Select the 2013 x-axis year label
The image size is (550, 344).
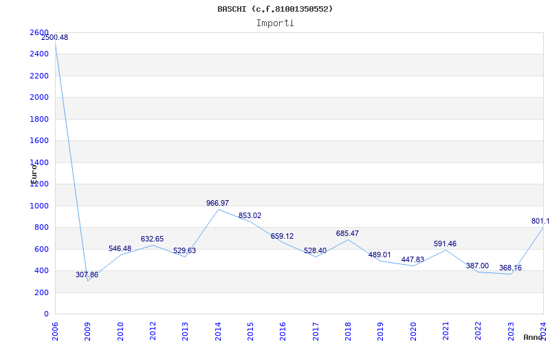point(186,332)
